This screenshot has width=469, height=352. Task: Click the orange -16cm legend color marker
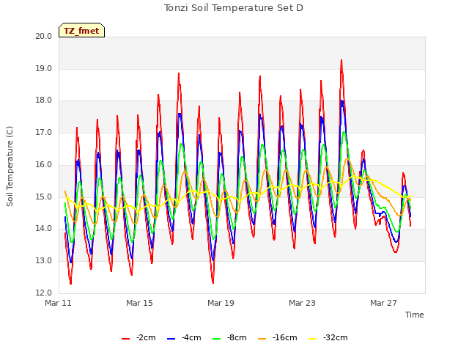(x=262, y=339)
